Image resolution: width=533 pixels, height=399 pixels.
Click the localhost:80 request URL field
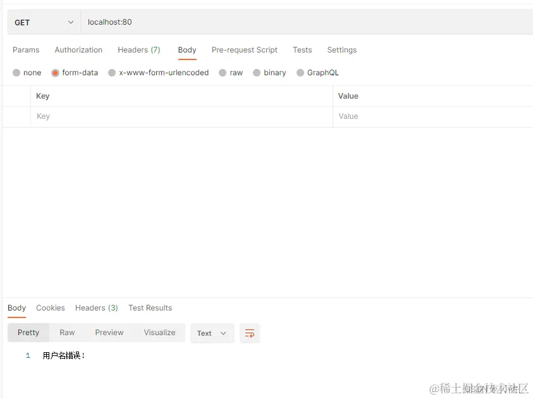point(307,22)
